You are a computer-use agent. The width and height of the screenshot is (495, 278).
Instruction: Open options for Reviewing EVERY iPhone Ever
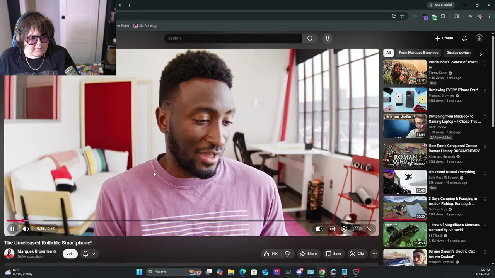click(x=485, y=90)
